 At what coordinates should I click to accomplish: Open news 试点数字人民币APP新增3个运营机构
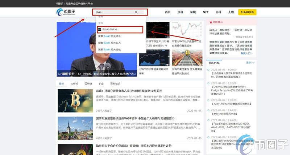pos(232,75)
